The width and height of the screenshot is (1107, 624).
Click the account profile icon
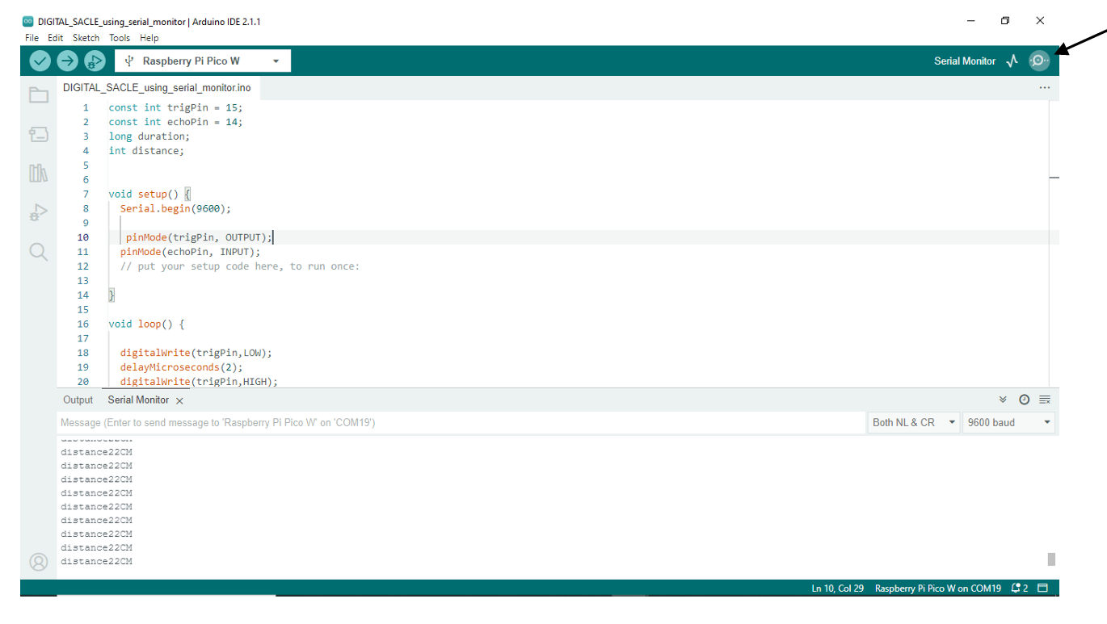pos(39,562)
